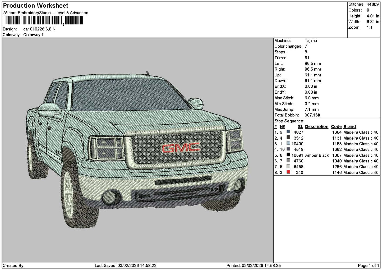Click the 'Page 1 of 1' footer text
The image size is (382, 270).
pos(368,266)
